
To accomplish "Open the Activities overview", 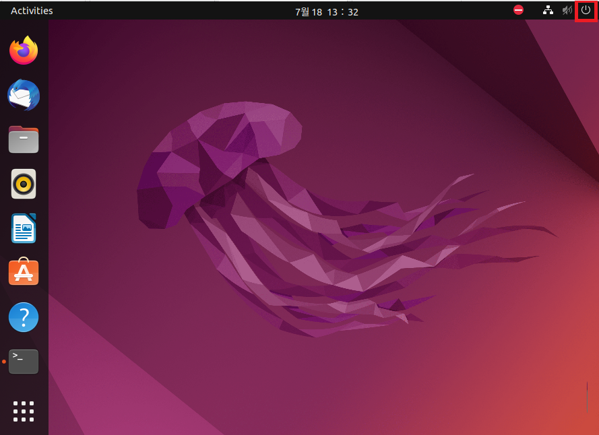I will pyautogui.click(x=32, y=11).
